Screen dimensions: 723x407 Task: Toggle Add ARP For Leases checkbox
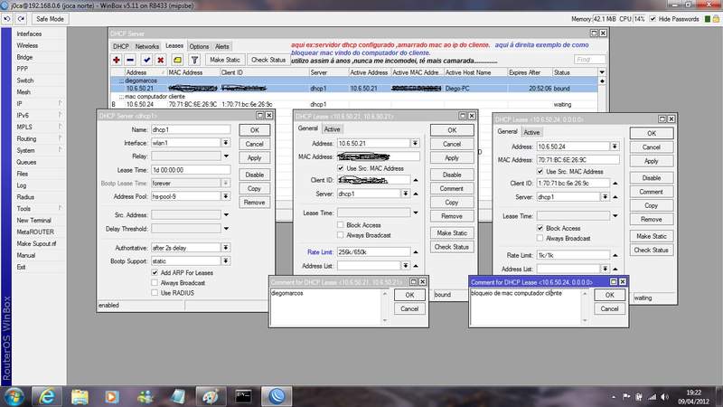pyautogui.click(x=155, y=272)
